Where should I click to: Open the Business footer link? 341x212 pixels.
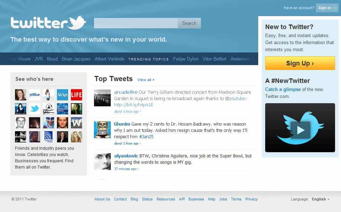[196, 199]
